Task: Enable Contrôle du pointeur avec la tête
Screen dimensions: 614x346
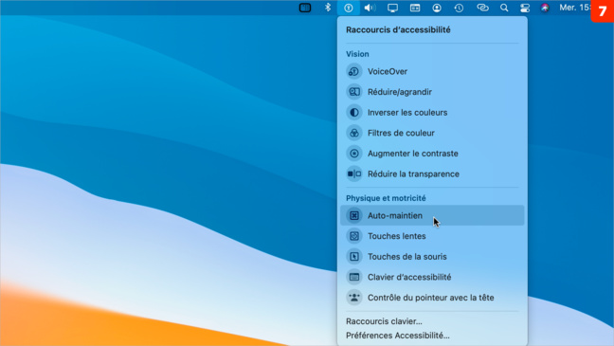Action: 432,298
